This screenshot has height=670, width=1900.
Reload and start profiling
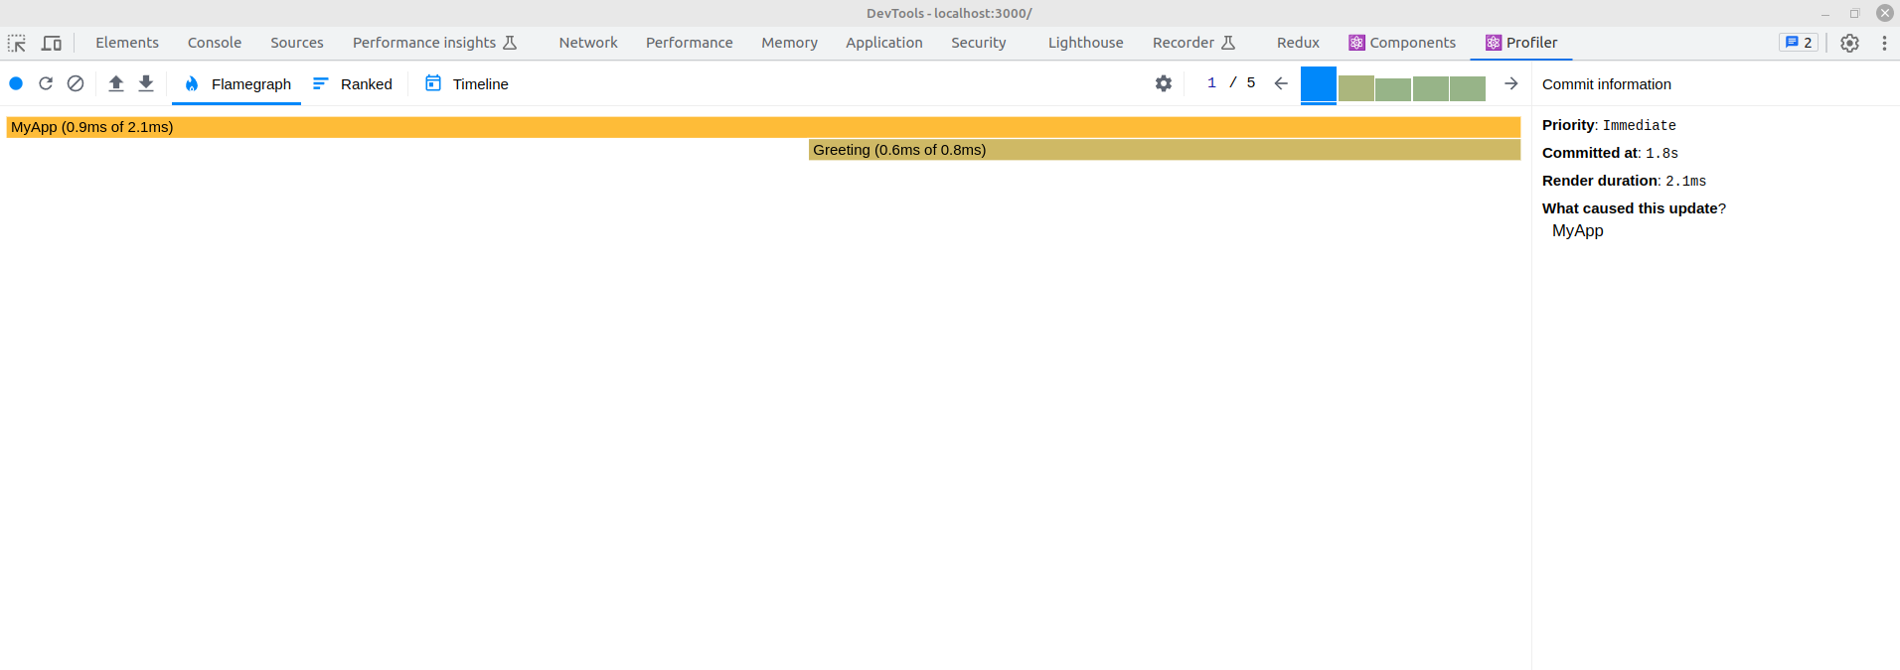pos(46,83)
